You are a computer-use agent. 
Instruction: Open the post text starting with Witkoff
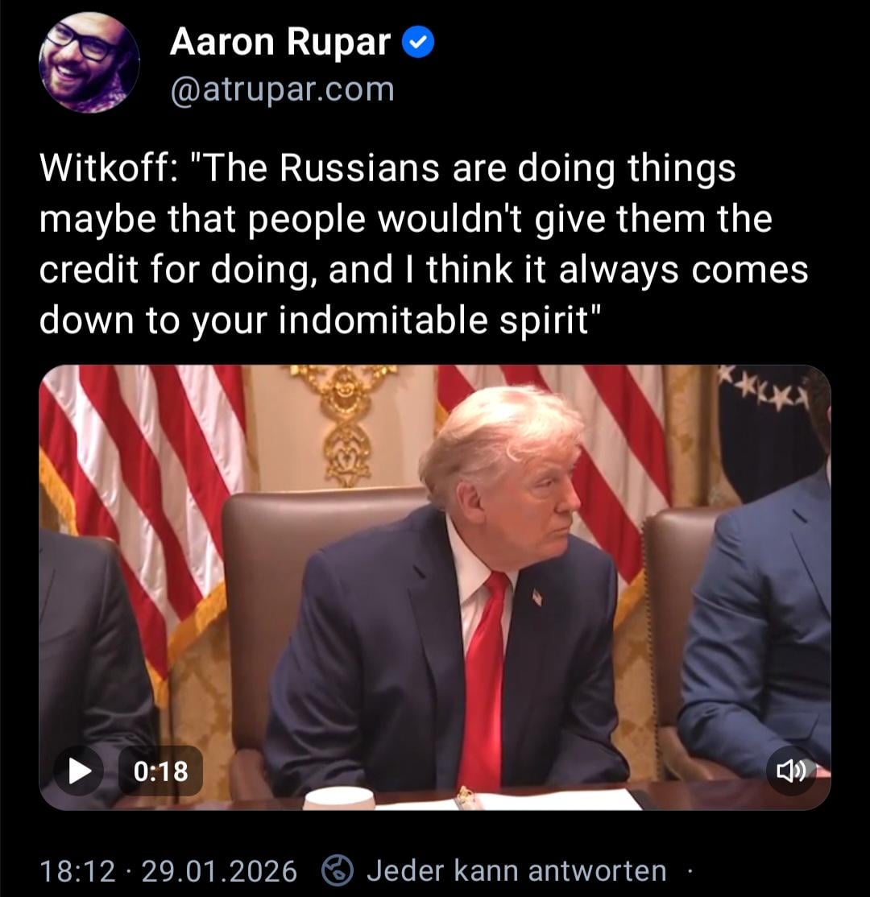coord(424,243)
